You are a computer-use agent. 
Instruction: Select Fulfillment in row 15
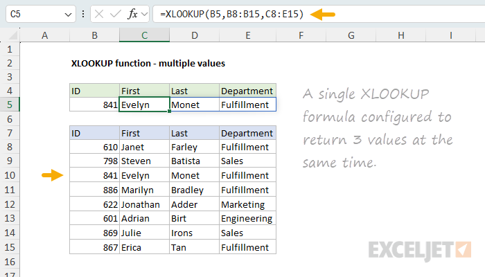pyautogui.click(x=248, y=247)
